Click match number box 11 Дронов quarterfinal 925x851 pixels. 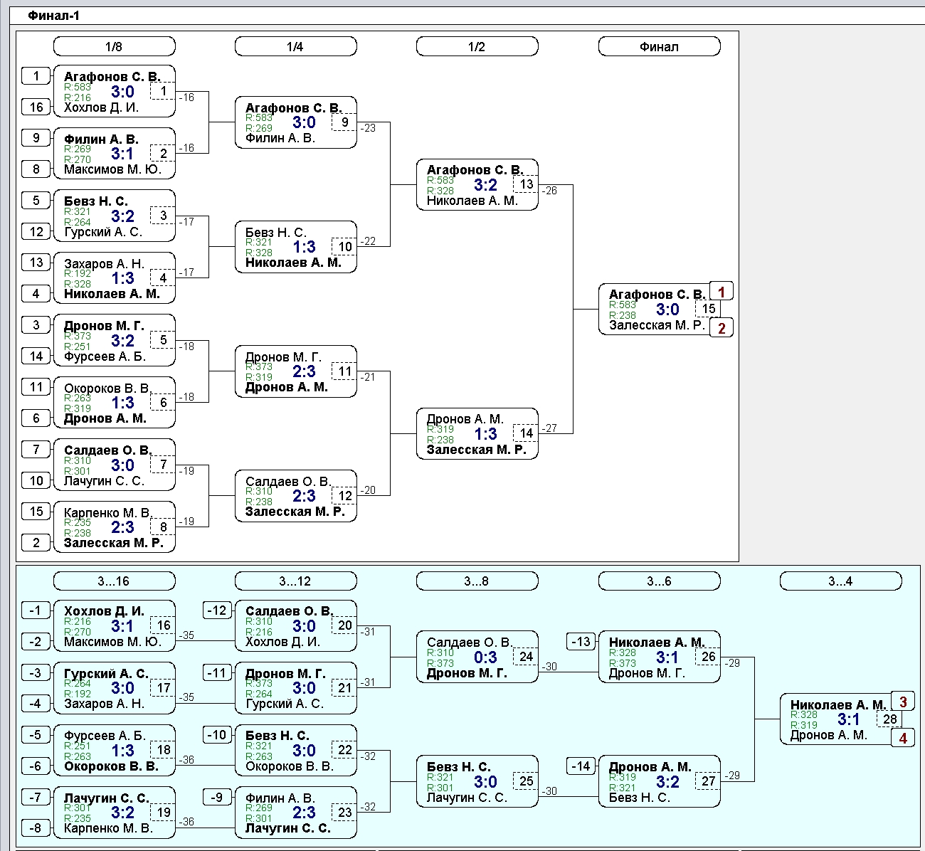(x=344, y=371)
